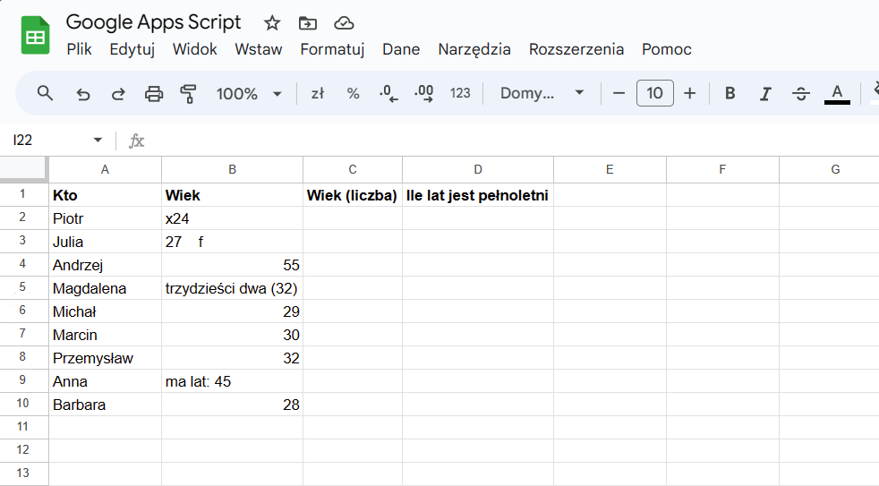Select column A header
The width and height of the screenshot is (879, 486).
[x=105, y=169]
